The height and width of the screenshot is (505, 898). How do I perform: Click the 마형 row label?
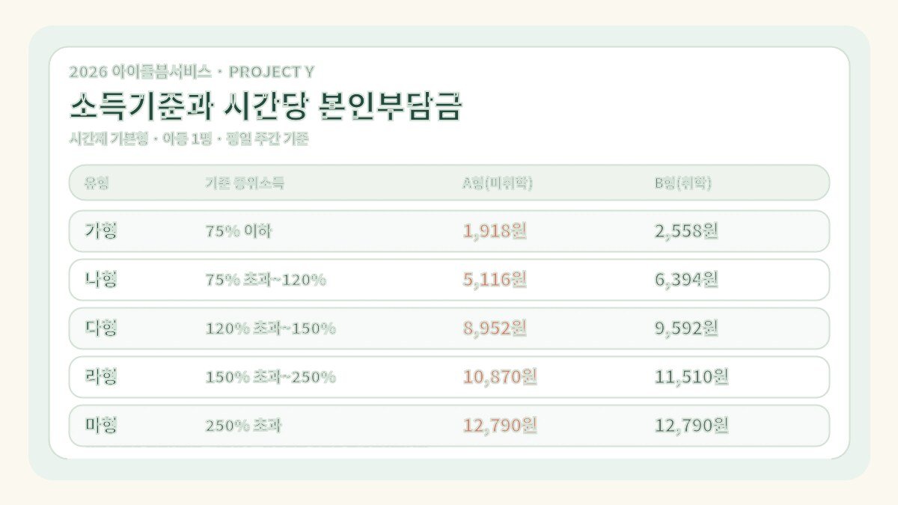(x=101, y=426)
